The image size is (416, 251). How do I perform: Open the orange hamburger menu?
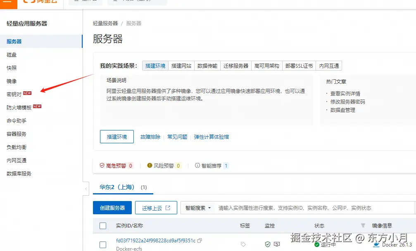tap(8, 3)
